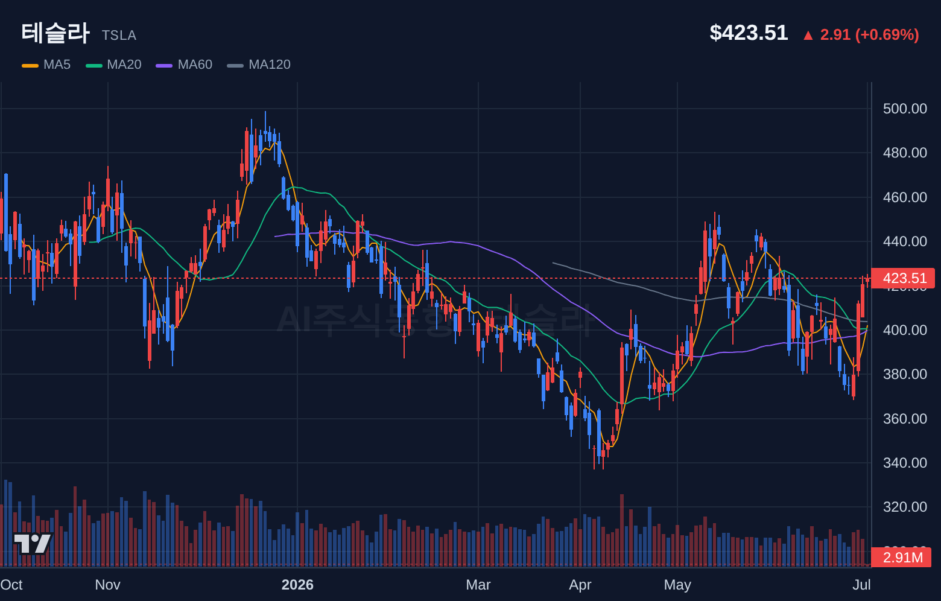Click the $423.51 current price

[x=749, y=33]
